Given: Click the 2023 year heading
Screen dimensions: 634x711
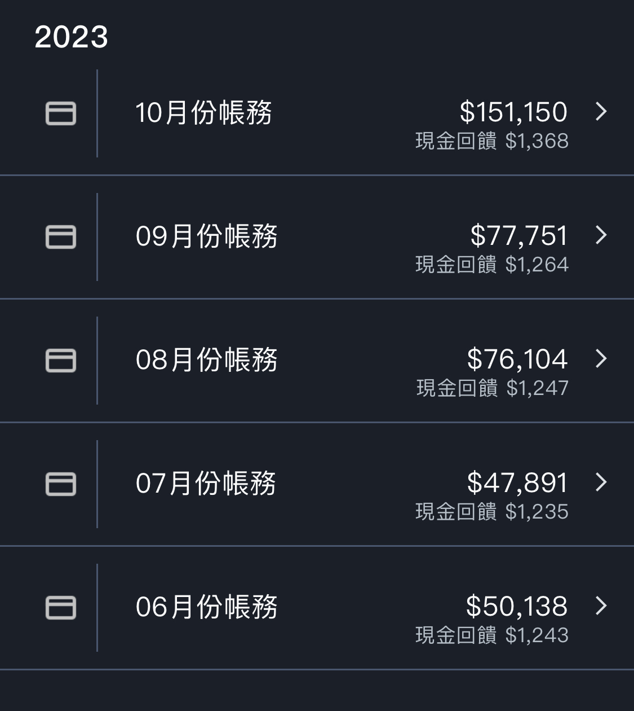Looking at the screenshot, I should [71, 37].
